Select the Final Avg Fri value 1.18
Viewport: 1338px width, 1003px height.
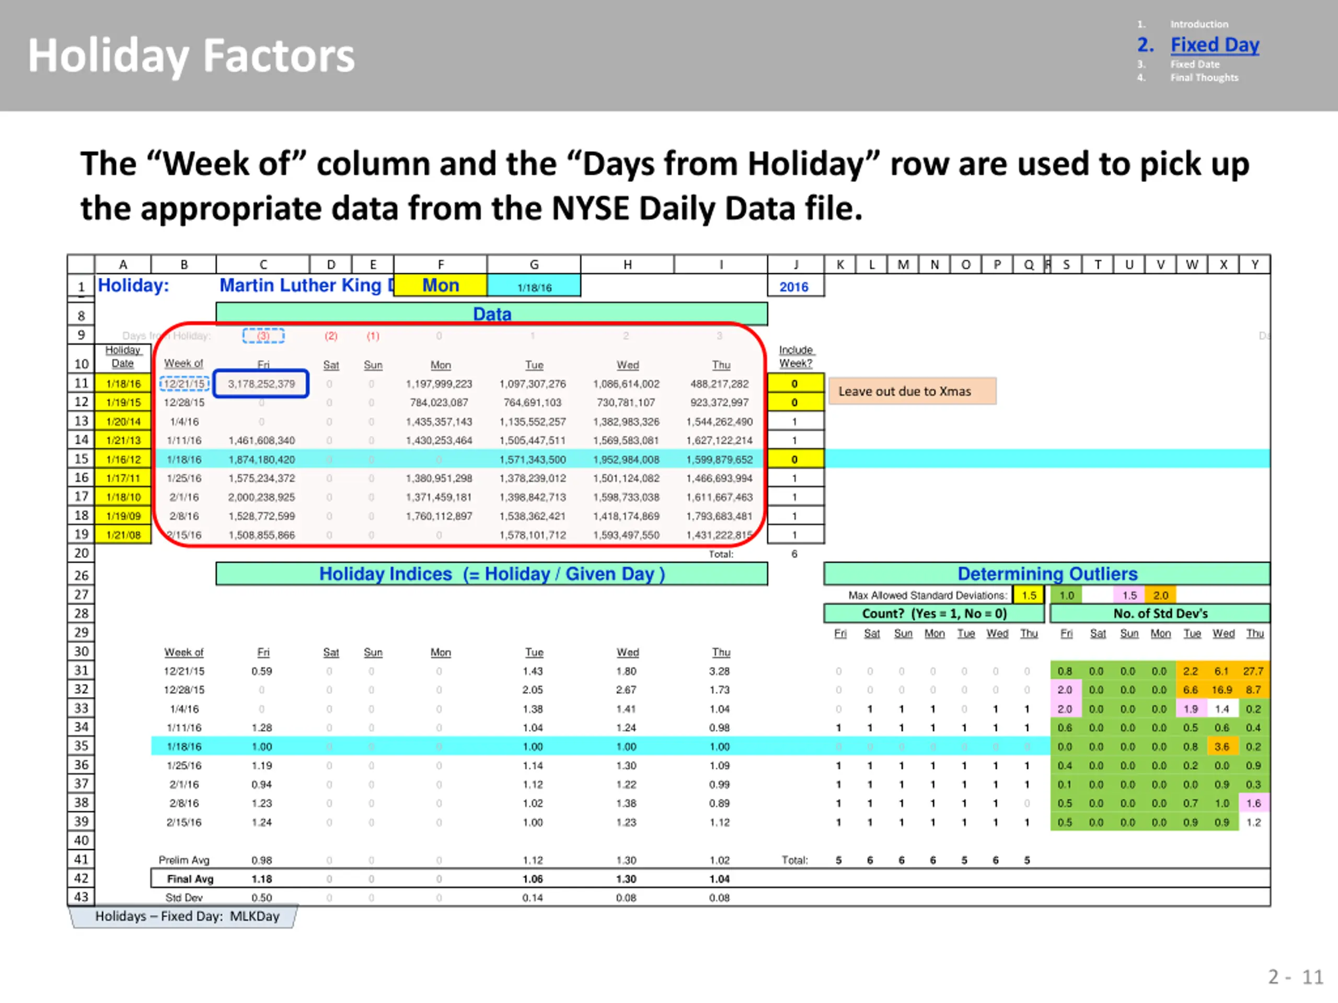261,879
